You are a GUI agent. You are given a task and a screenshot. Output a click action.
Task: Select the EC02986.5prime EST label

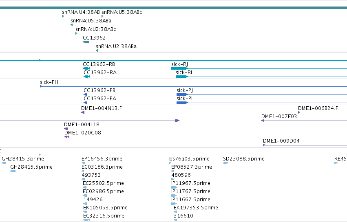click(103, 192)
